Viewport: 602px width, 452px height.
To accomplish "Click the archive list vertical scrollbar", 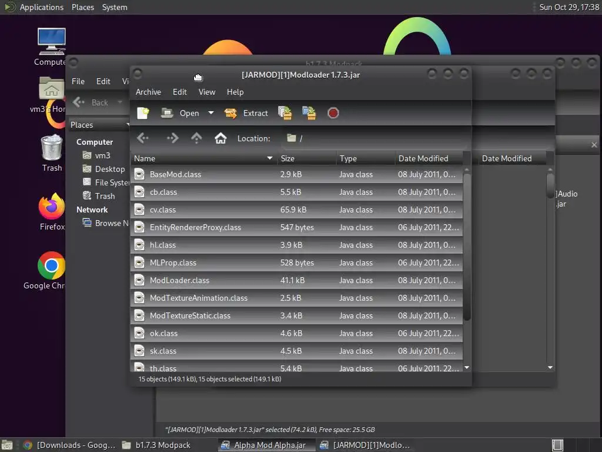I will tap(467, 247).
